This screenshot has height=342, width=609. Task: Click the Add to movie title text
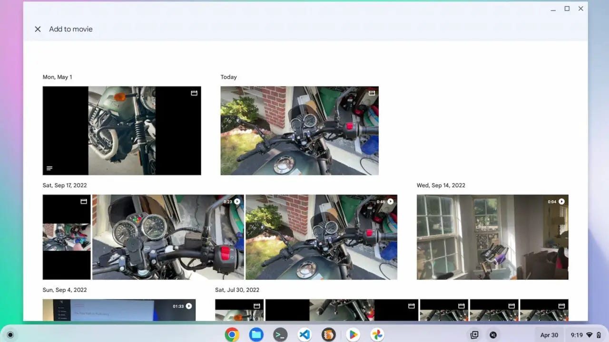[x=71, y=29]
